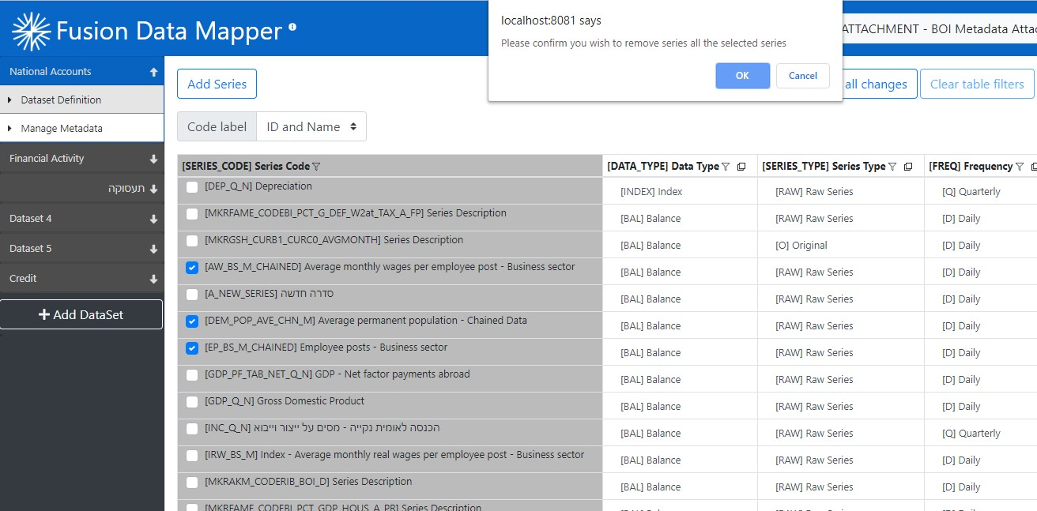Check the GDP_Q_N Gross Domestic Product checkbox

192,402
